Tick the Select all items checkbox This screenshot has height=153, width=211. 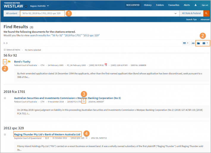[x=5, y=50]
